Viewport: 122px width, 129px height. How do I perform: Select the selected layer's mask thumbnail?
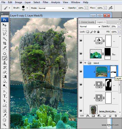tap(113, 72)
